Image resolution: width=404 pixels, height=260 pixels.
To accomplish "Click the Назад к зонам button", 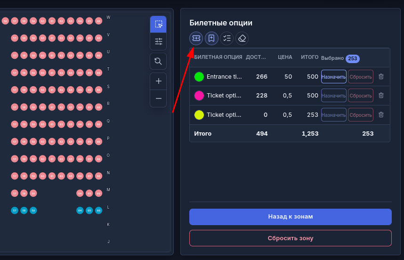I will [291, 217].
